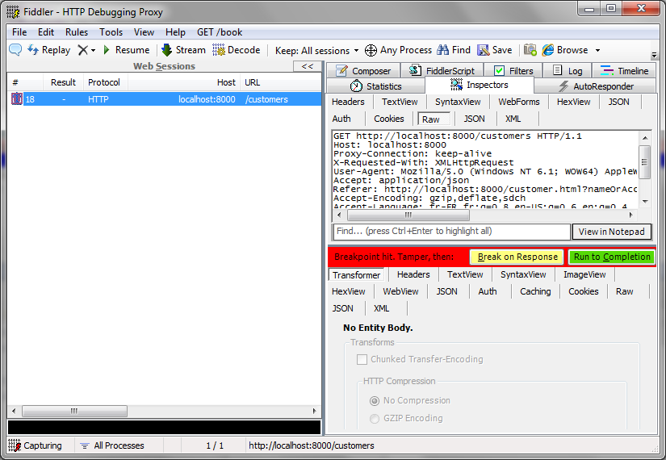Click Break on Response button
The height and width of the screenshot is (460, 666).
tap(517, 257)
